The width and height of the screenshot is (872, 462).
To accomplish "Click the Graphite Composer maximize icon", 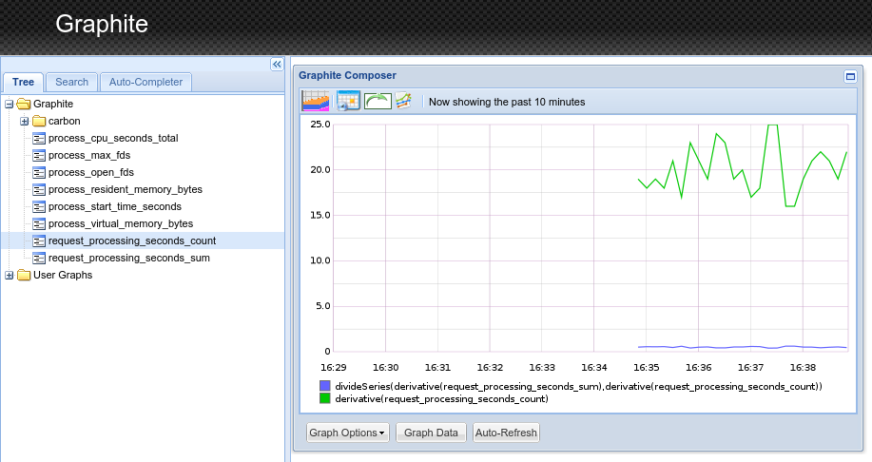I will coord(850,76).
